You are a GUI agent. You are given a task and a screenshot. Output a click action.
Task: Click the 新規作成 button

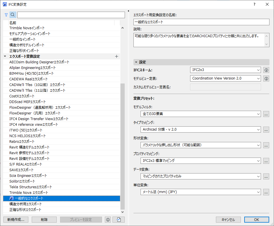click(16, 219)
